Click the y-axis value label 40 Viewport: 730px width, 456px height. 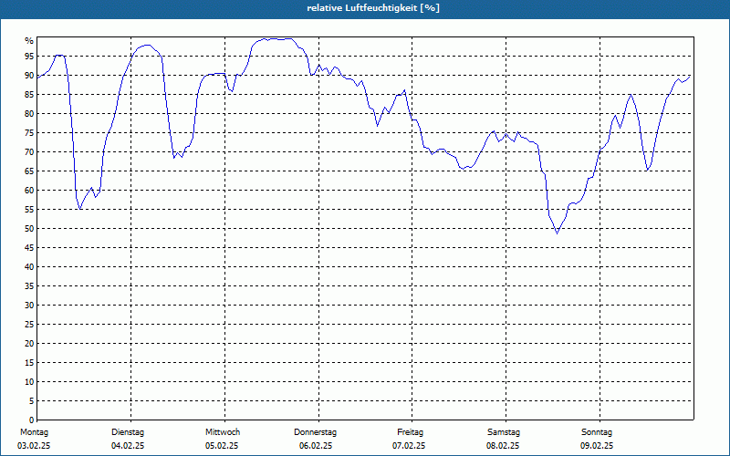tap(29, 267)
